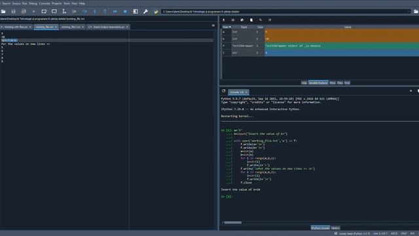This screenshot has height=236, width=419.
Task: Remove all variables icon
Action: pyautogui.click(x=251, y=20)
